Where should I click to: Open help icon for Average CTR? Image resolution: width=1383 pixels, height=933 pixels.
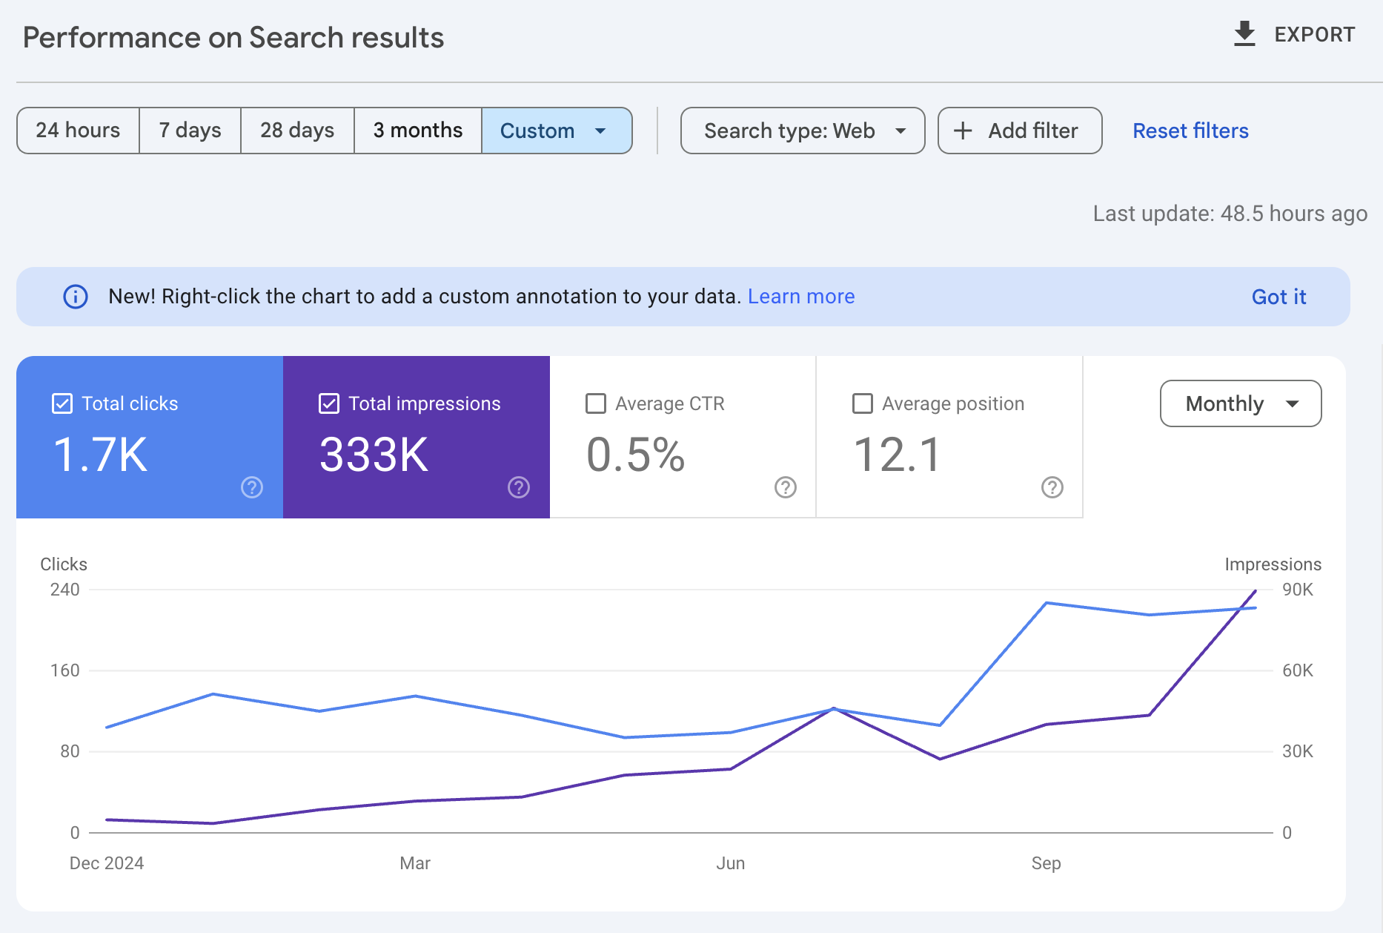click(x=786, y=487)
